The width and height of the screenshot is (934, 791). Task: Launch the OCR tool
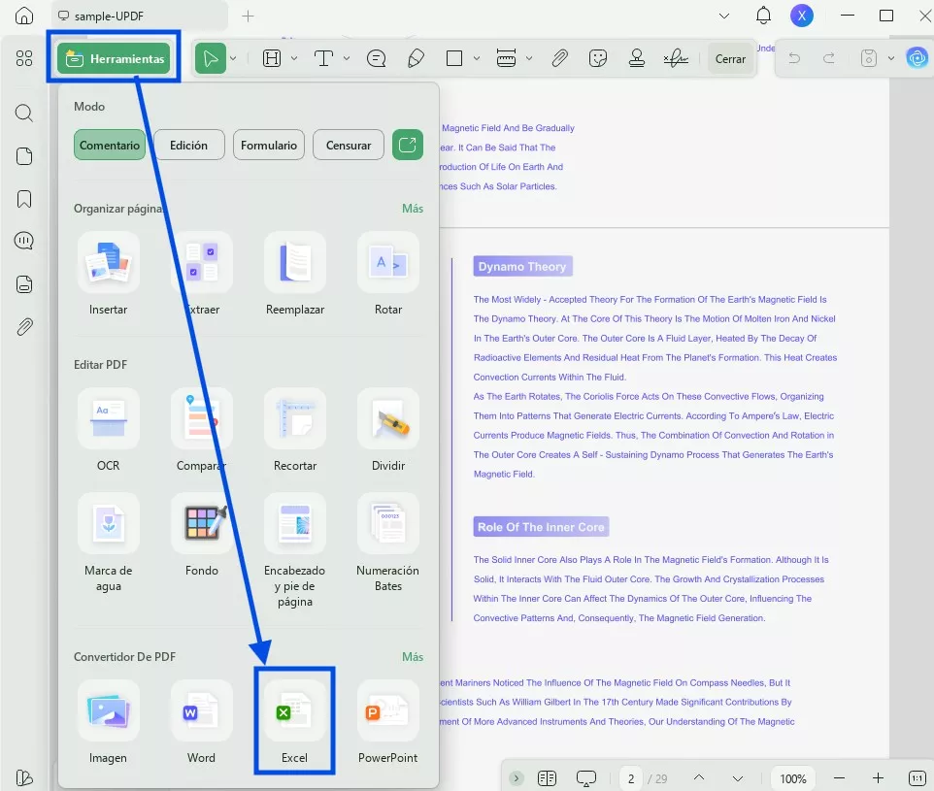(109, 431)
